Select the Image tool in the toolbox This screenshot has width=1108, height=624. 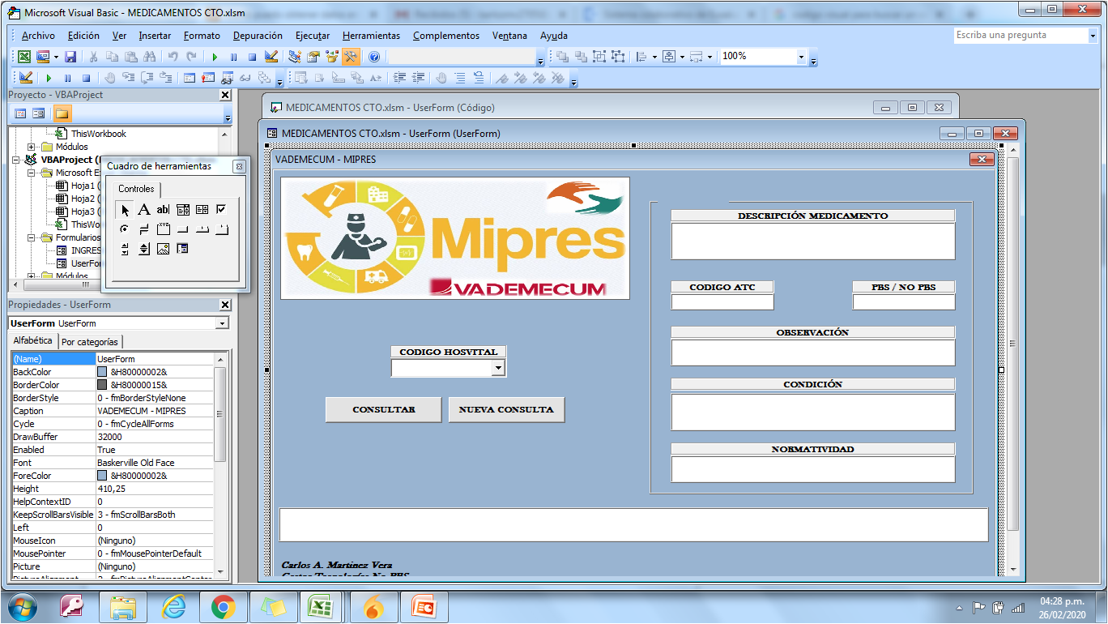(163, 249)
